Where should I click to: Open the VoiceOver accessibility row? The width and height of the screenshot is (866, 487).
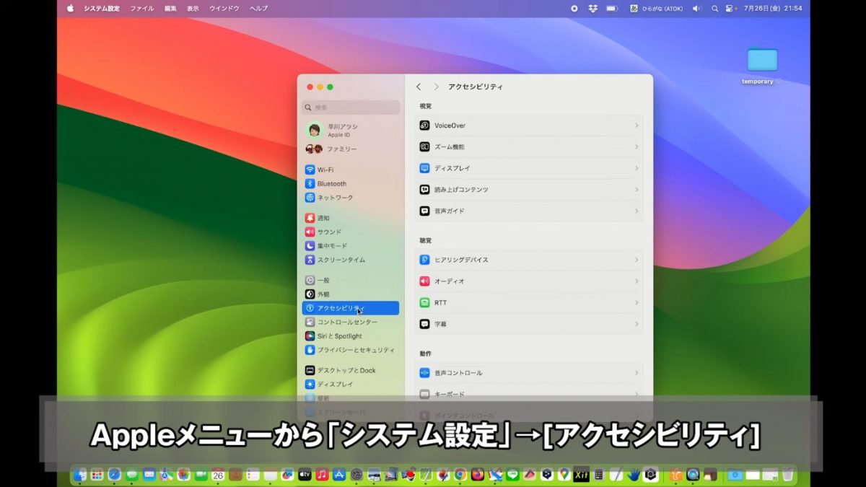point(530,126)
